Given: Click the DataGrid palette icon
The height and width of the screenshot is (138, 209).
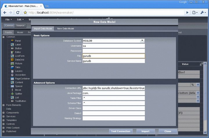Looking at the screenshot, I should point(12,59).
